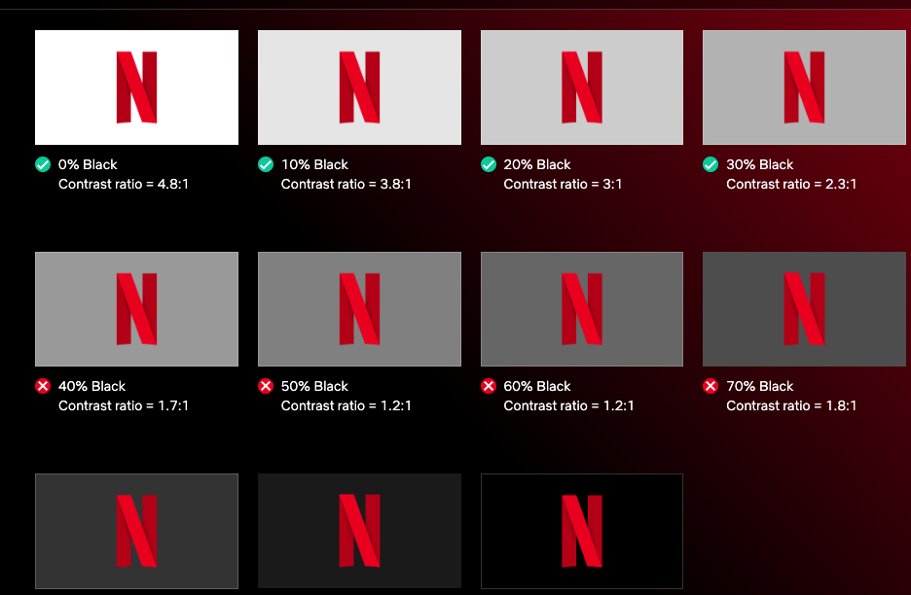Click the red X beside 60% Black
911x595 pixels.
(488, 386)
